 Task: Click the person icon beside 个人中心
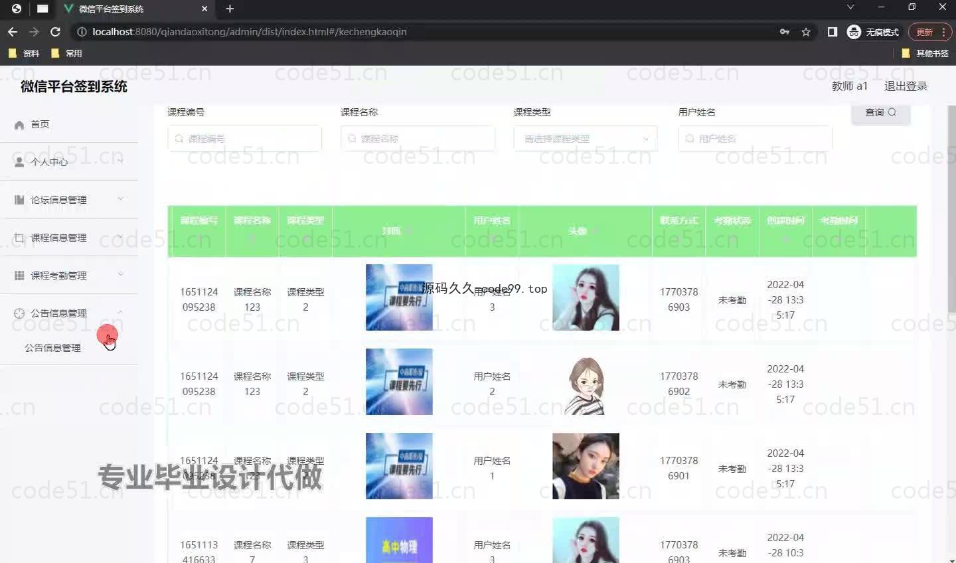pos(19,162)
